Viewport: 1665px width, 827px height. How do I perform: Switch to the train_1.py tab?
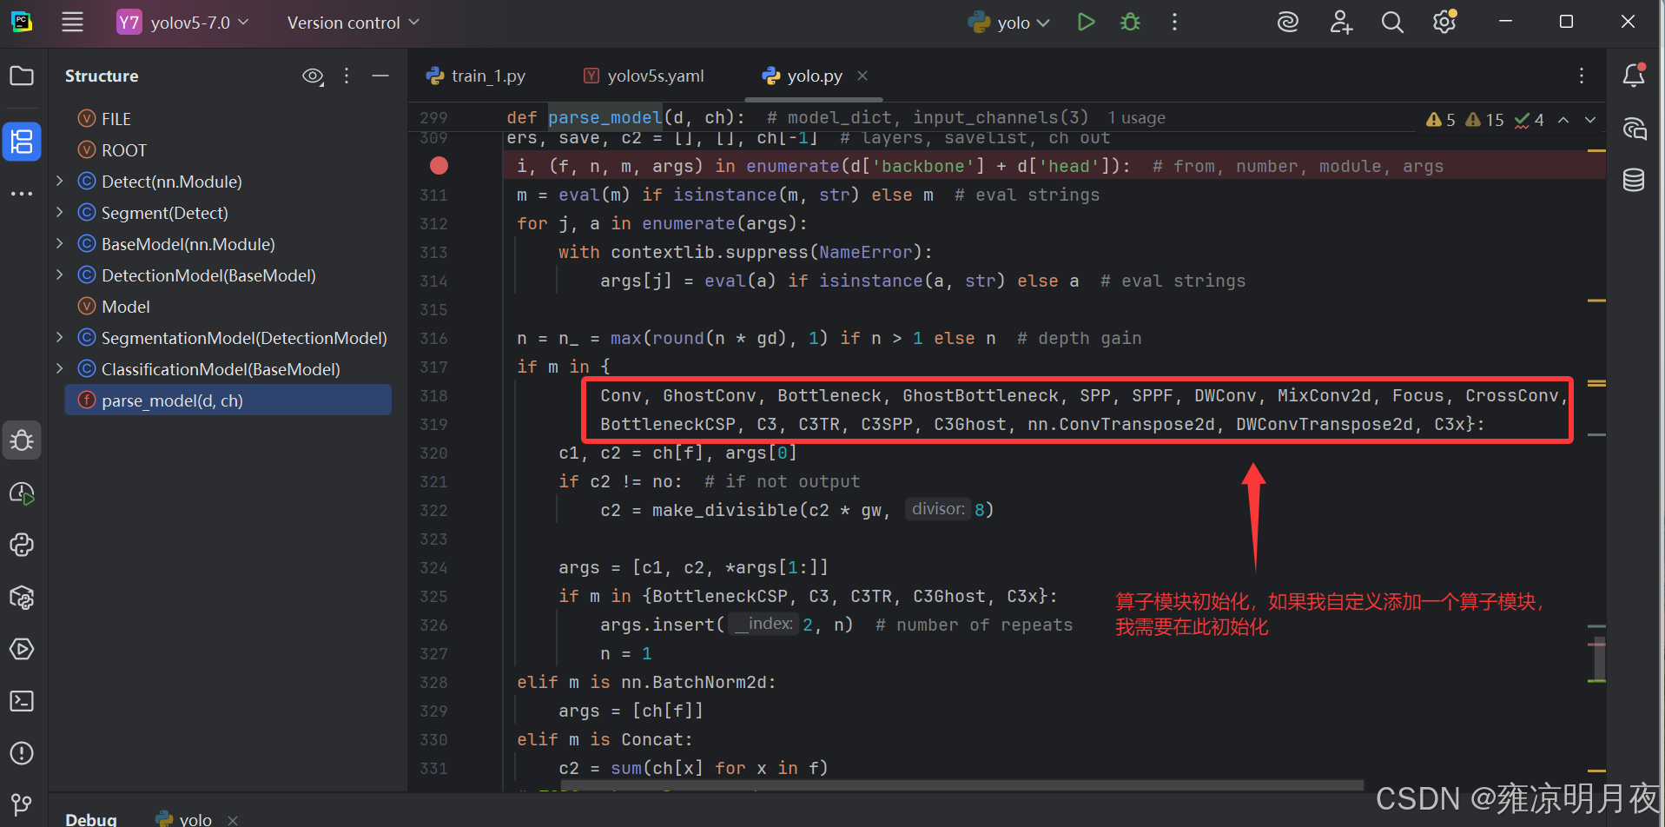click(476, 76)
